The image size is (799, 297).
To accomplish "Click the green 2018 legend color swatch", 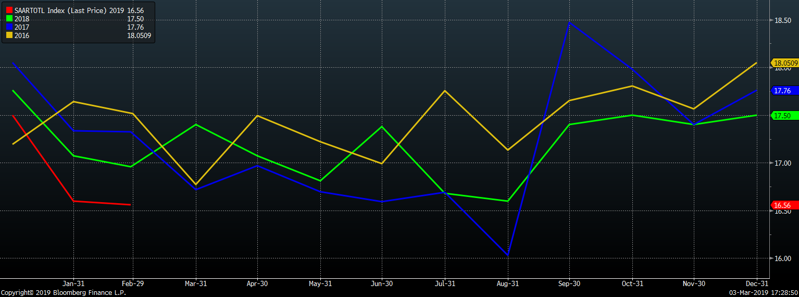I will 9,19.
